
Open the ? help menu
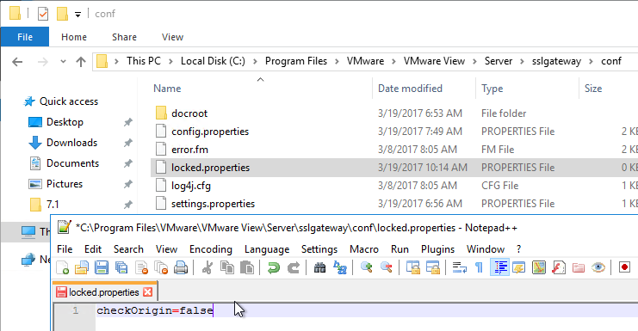tap(518, 249)
